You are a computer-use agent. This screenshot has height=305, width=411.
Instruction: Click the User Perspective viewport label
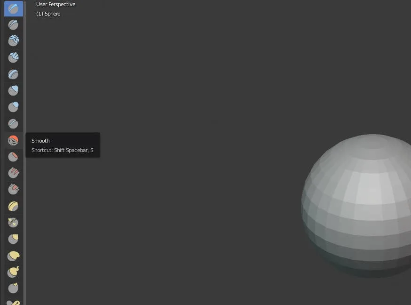point(55,4)
